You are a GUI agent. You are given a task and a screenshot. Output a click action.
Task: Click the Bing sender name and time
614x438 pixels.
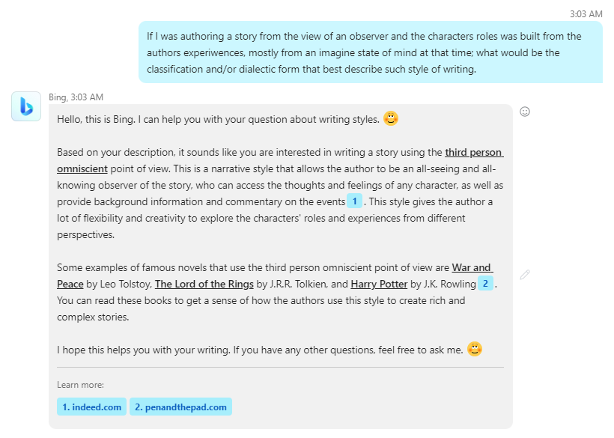click(x=76, y=97)
